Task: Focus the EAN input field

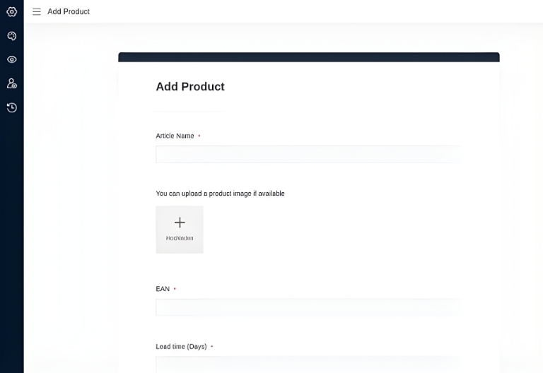Action: (308, 307)
